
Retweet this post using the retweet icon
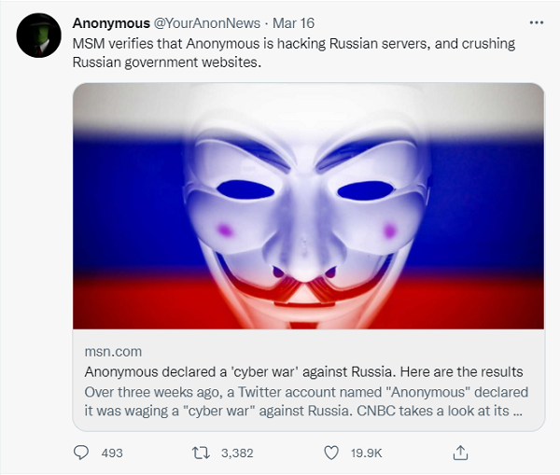coord(200,453)
